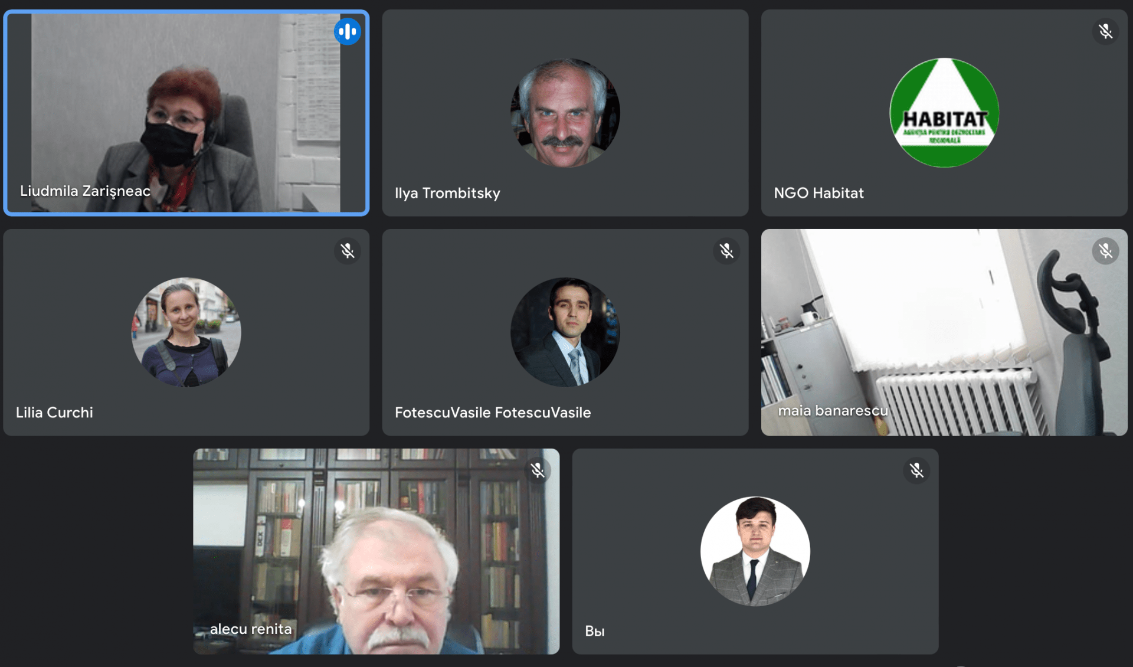Click your own avatar in the Вы tile
The height and width of the screenshot is (667, 1133).
click(755, 551)
